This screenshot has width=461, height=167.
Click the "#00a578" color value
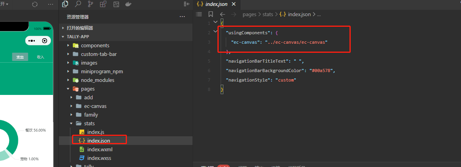321,71
